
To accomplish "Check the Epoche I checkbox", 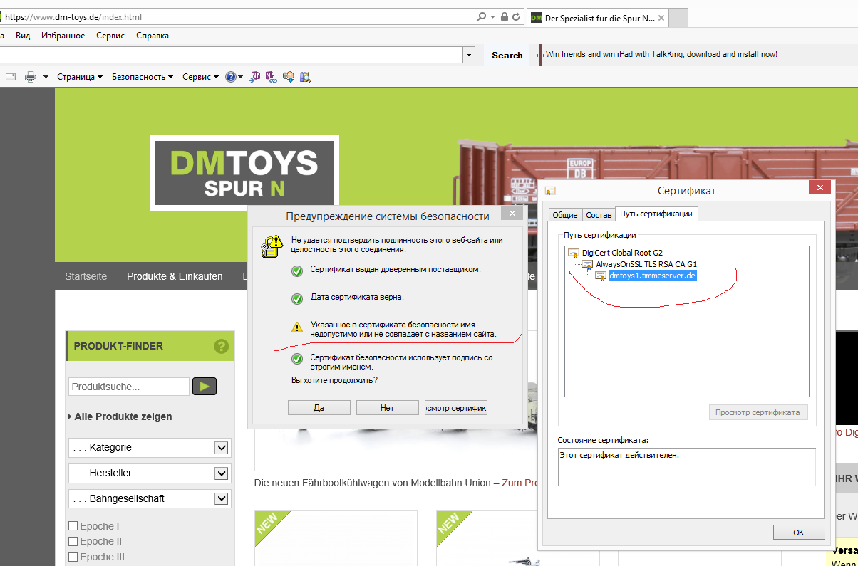I will pyautogui.click(x=73, y=526).
